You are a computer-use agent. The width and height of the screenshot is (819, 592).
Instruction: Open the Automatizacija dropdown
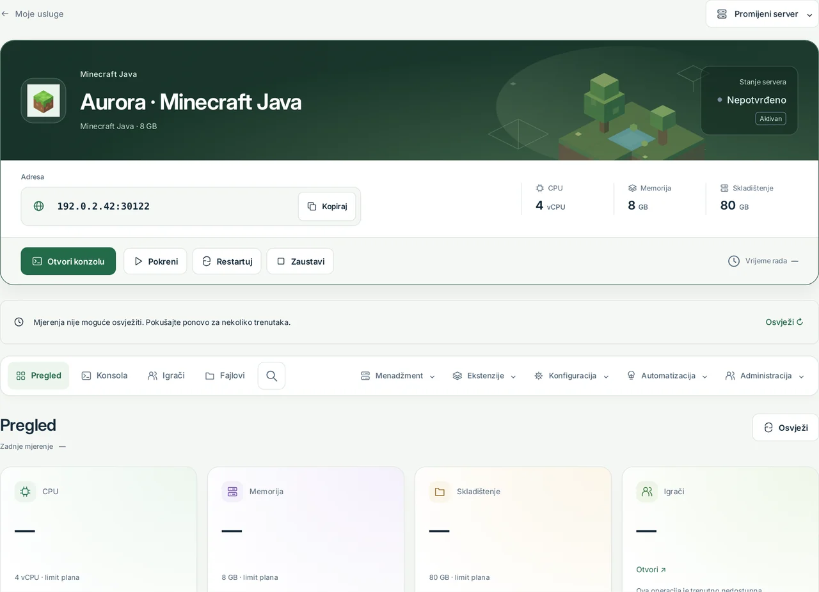pos(667,376)
